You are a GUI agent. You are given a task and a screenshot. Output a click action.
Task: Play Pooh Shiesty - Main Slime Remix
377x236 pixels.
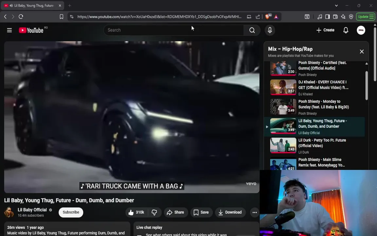click(314, 164)
